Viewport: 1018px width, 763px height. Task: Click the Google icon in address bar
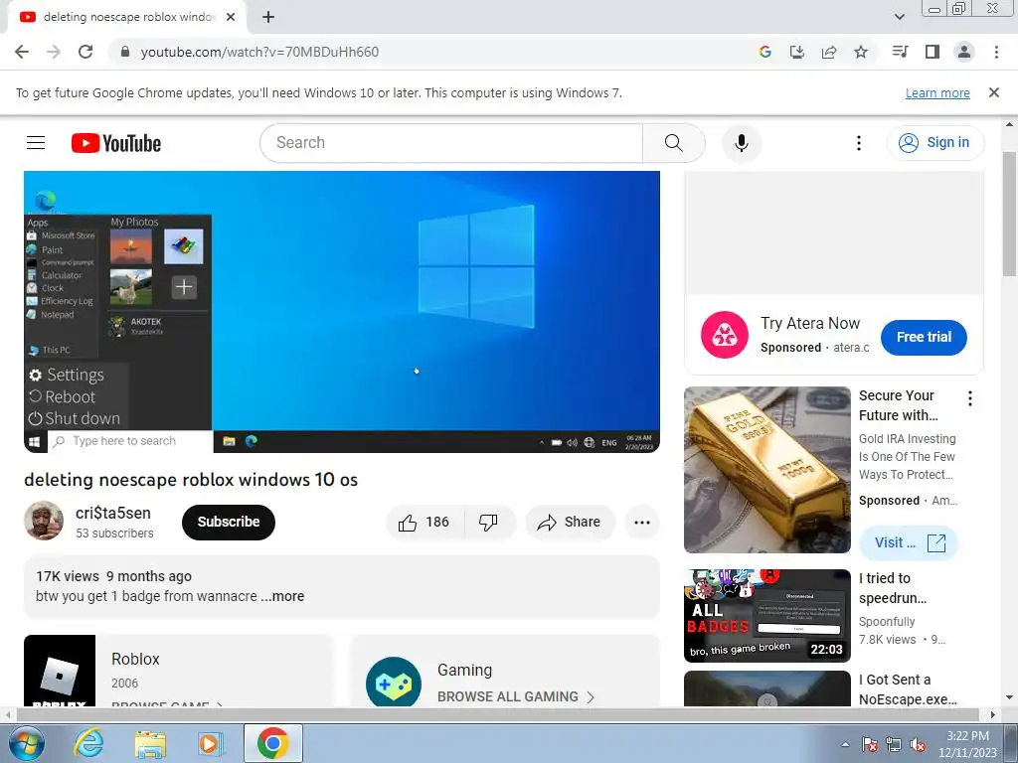click(764, 52)
